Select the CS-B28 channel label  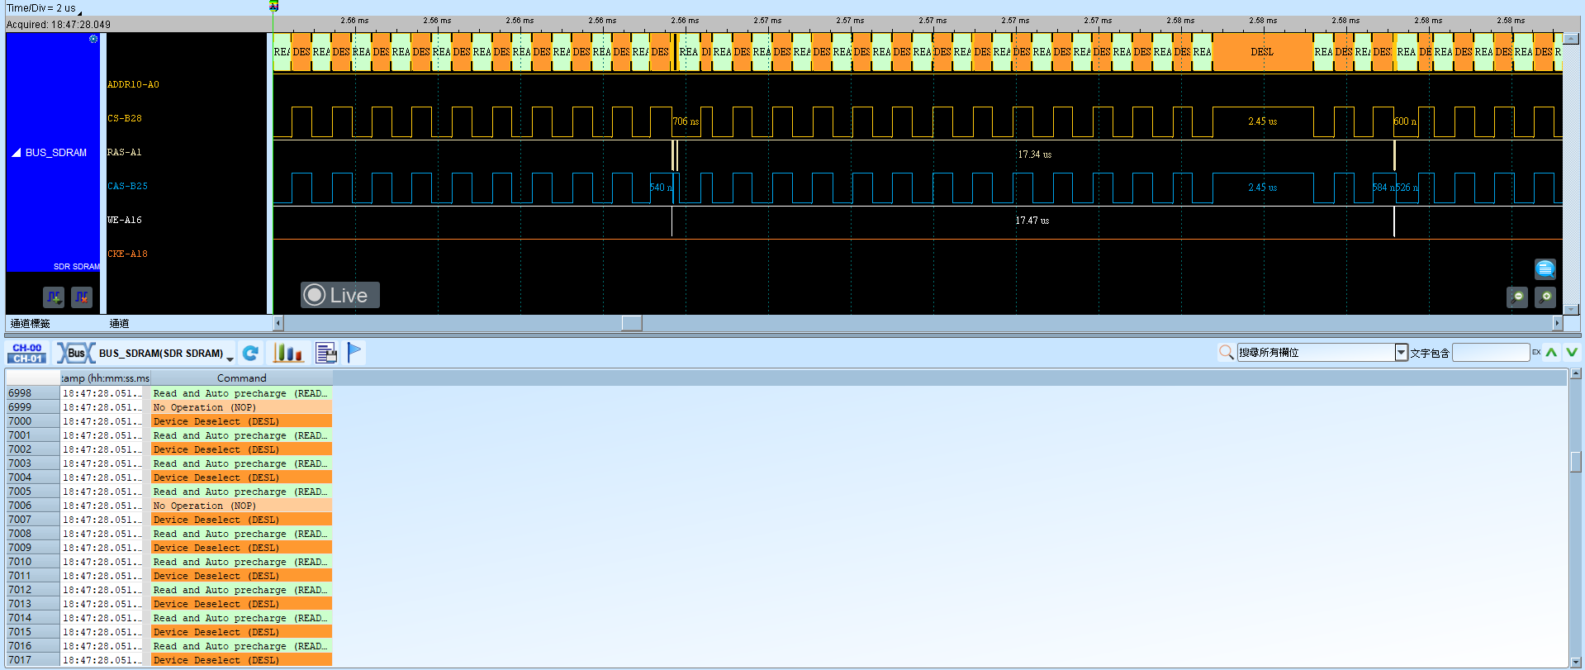[x=125, y=118]
